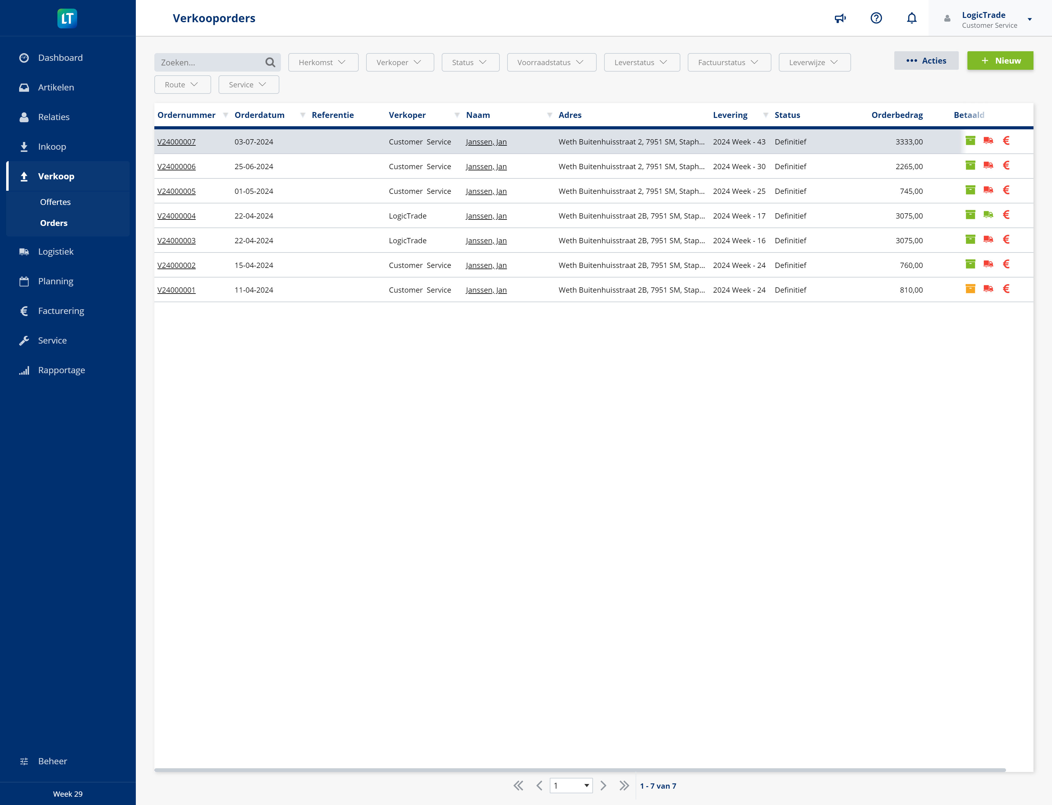The height and width of the screenshot is (805, 1052).
Task: Click euro payment icon for order V24000007
Action: [x=1007, y=140]
